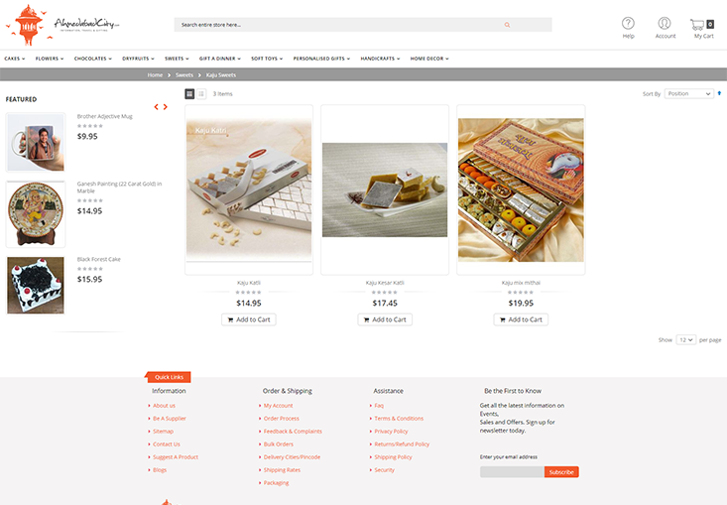Open the Sweets menu item
The height and width of the screenshot is (505, 727).
tap(177, 59)
